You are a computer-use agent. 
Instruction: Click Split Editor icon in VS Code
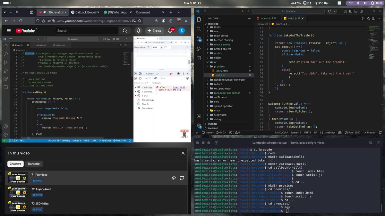tap(373, 19)
